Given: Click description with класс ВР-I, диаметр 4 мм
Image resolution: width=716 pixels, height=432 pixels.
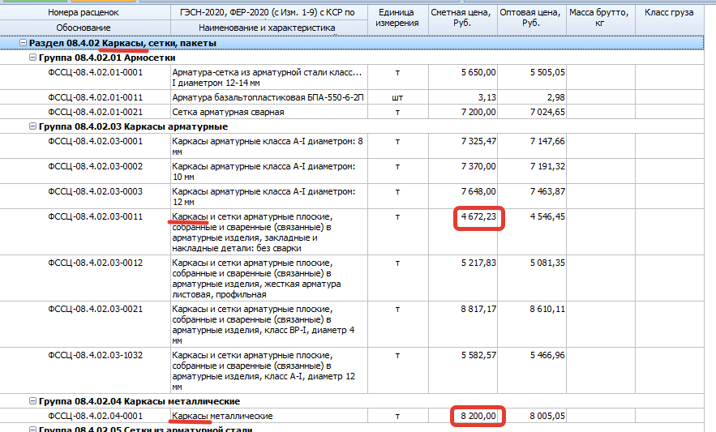Looking at the screenshot, I should pyautogui.click(x=264, y=325).
